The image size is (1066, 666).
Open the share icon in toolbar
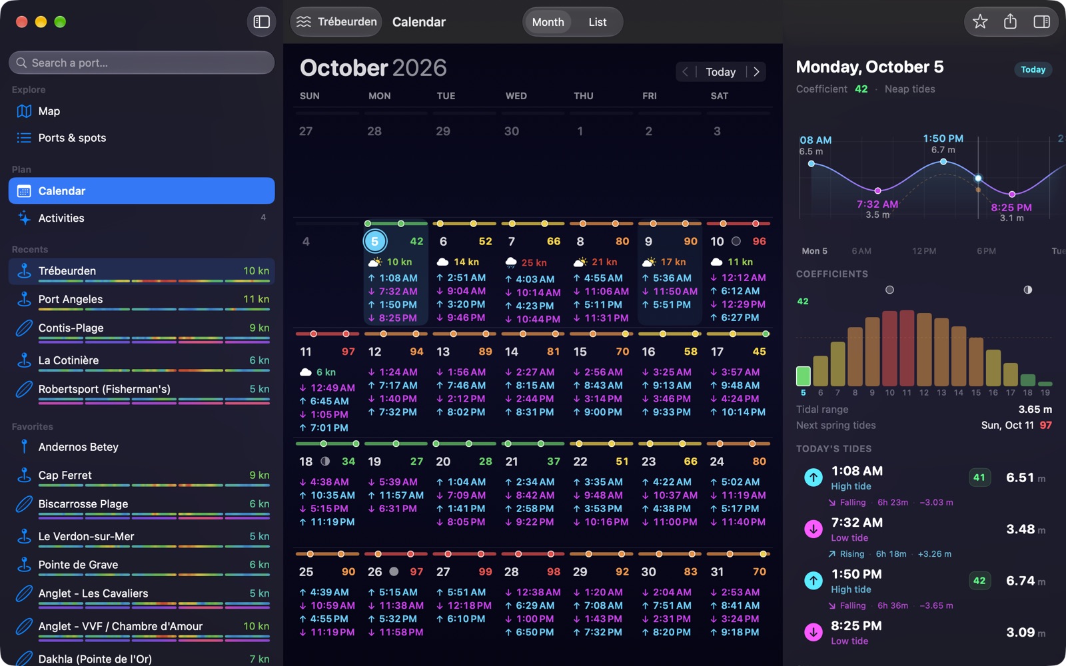[x=1011, y=22]
